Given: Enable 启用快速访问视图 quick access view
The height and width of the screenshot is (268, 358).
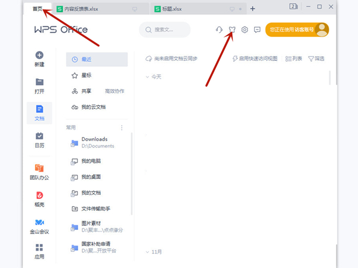Looking at the screenshot, I should (255, 58).
